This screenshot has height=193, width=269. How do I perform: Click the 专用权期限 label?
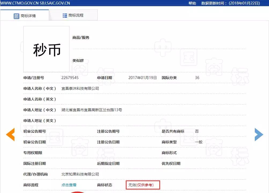point(33,153)
